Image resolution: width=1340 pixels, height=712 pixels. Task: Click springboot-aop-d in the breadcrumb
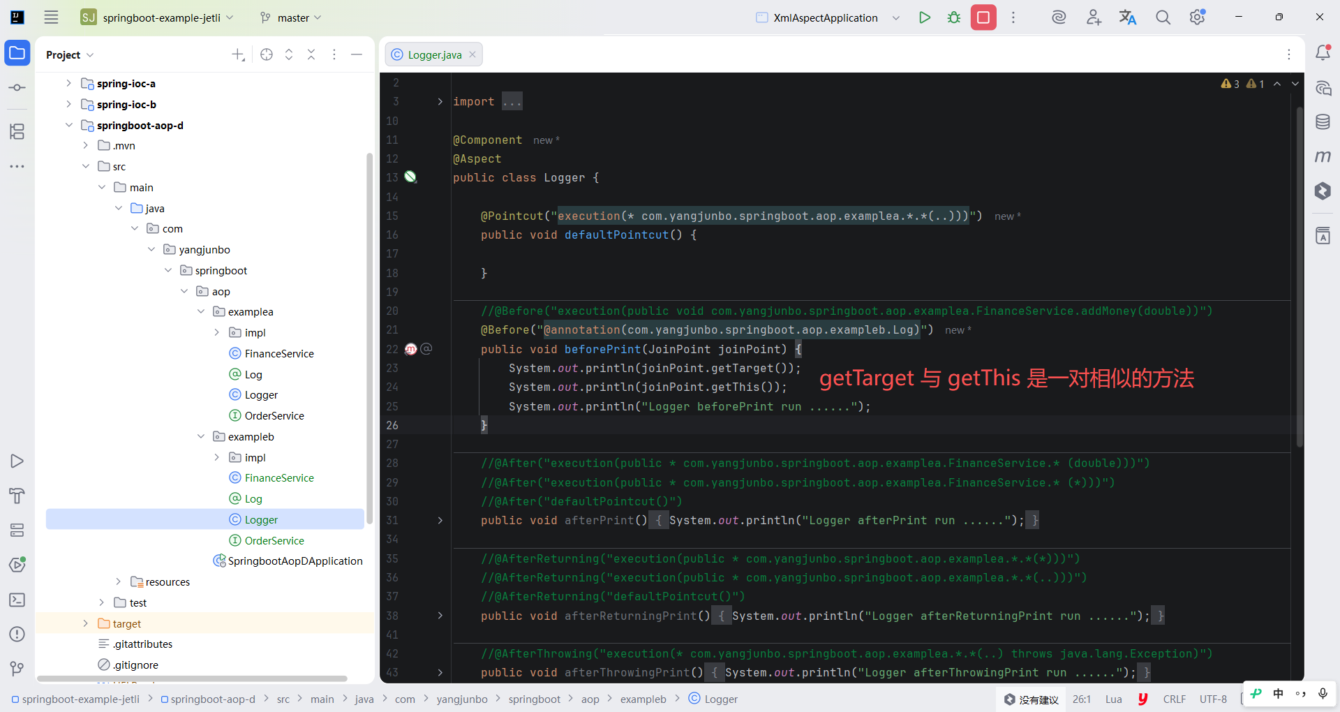(208, 699)
